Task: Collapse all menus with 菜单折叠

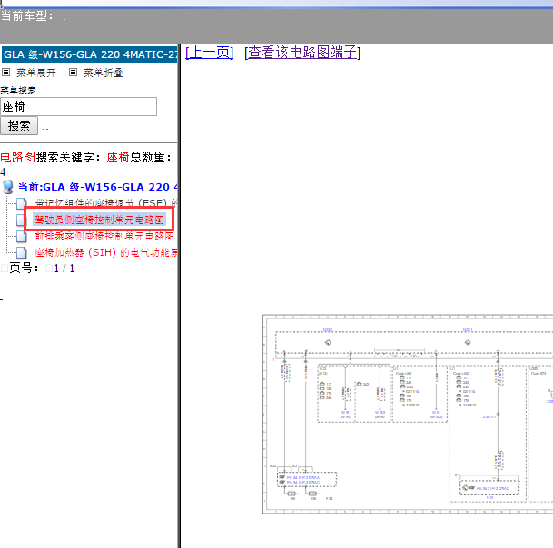Action: [103, 73]
